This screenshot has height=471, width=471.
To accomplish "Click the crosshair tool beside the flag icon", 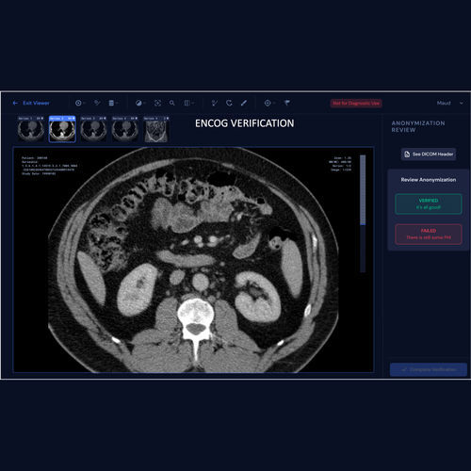I will (x=268, y=103).
